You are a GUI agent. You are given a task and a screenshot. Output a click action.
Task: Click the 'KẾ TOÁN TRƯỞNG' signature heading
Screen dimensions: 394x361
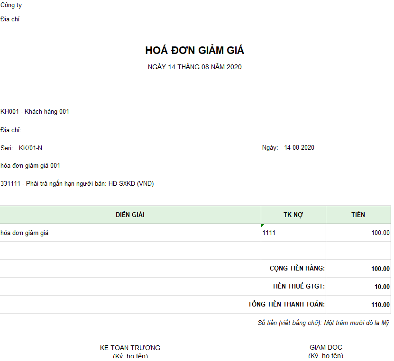click(130, 348)
